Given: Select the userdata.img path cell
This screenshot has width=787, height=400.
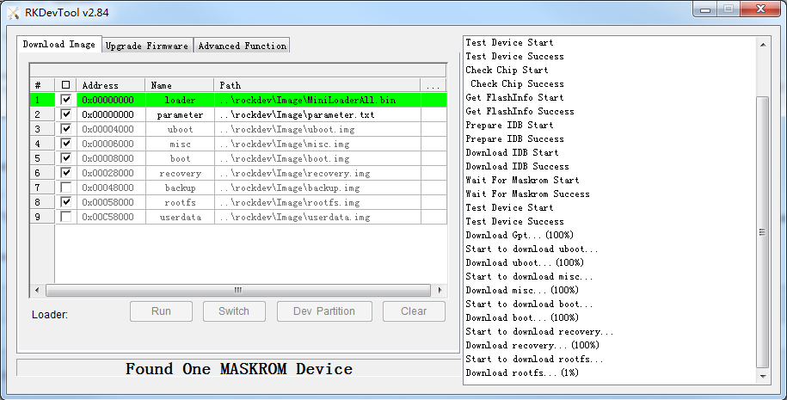Looking at the screenshot, I should coord(317,217).
